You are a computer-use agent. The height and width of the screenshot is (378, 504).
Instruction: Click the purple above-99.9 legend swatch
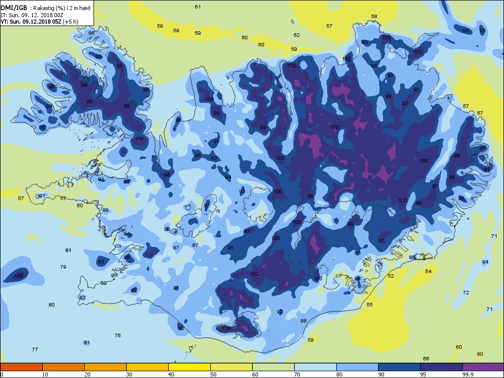click(483, 367)
